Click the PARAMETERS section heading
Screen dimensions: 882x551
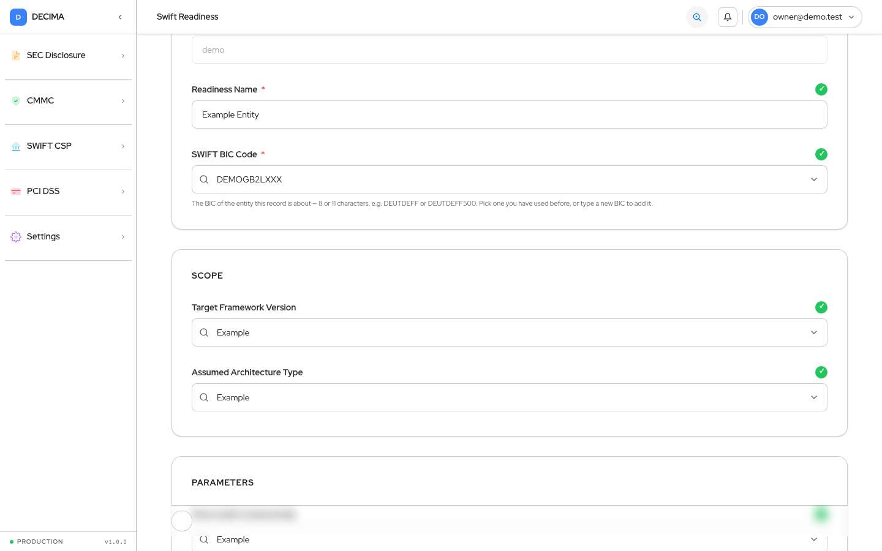(x=222, y=482)
